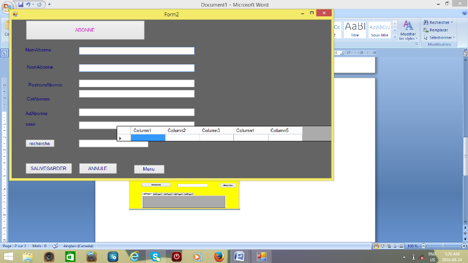Click the Redo icon in Word's quick access toolbar
This screenshot has height=263, width=468.
(39, 5)
